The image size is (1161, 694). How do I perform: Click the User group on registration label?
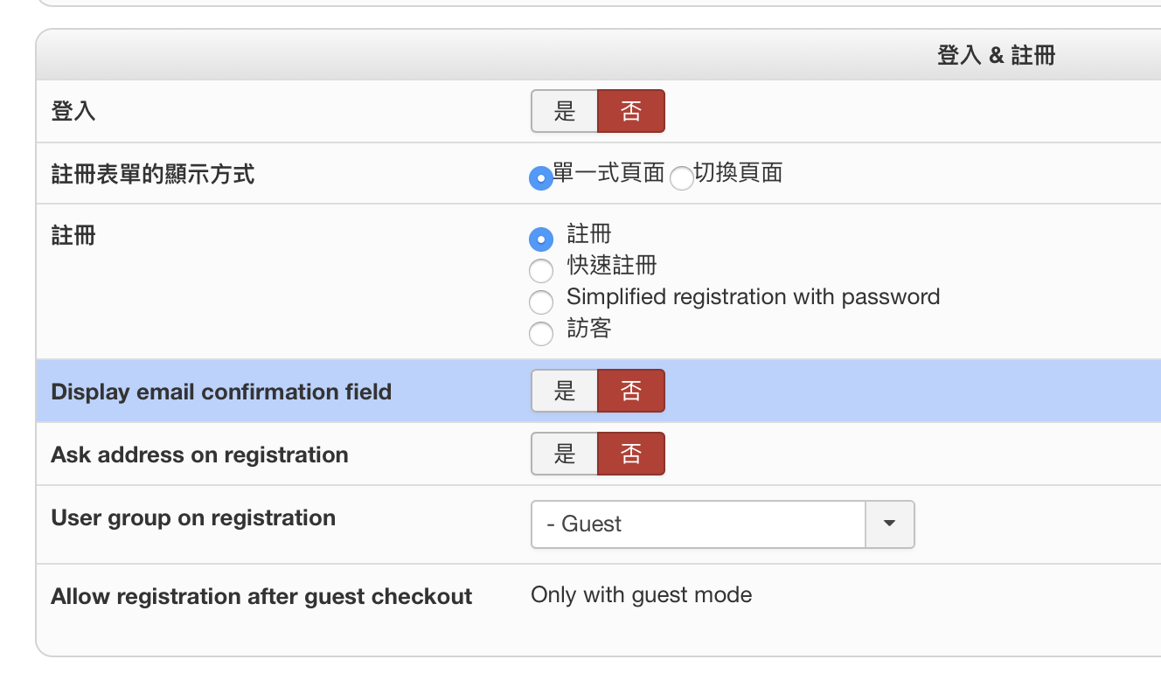(x=193, y=517)
